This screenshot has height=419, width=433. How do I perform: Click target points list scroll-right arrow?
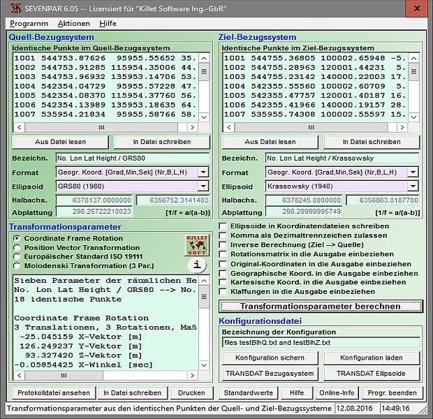click(x=402, y=127)
